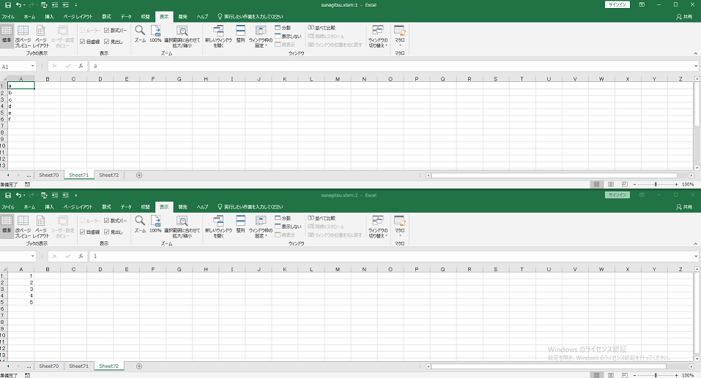Toggle 見出し headings checkbox in top window
This screenshot has height=378, width=701.
(106, 42)
